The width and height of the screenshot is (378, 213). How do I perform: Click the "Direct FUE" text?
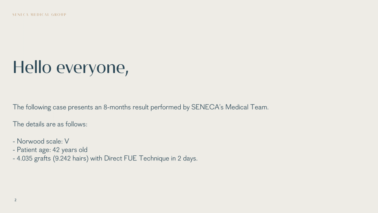pyautogui.click(x=121, y=159)
